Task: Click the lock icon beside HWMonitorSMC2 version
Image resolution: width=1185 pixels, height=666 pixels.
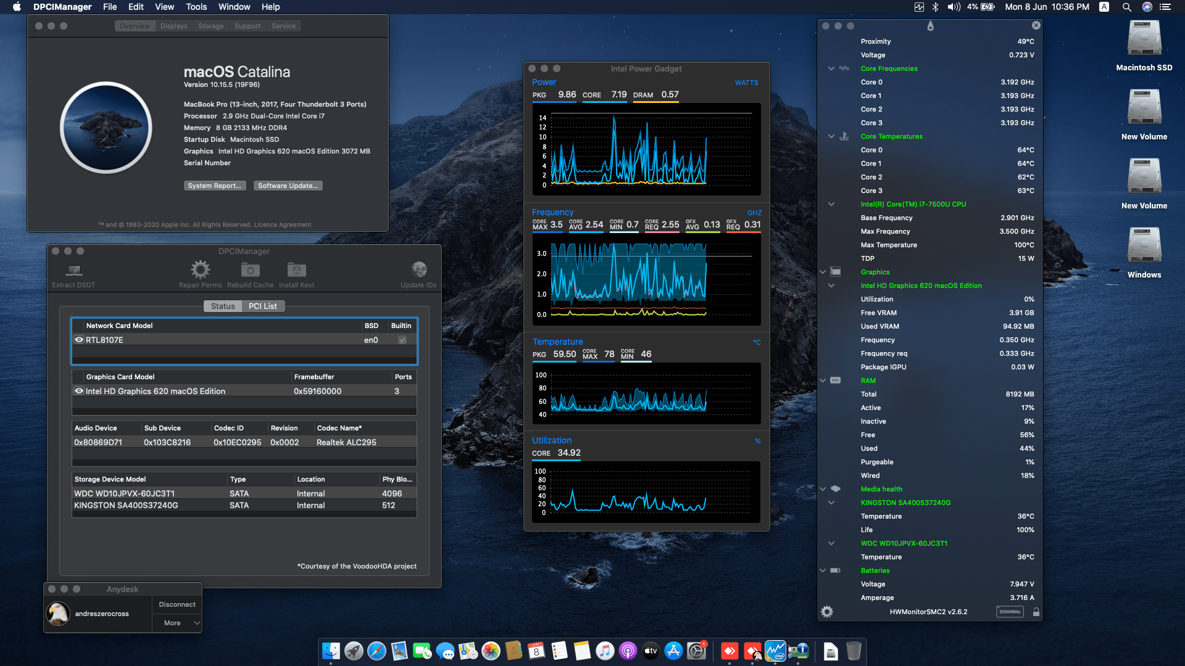Action: point(1036,612)
